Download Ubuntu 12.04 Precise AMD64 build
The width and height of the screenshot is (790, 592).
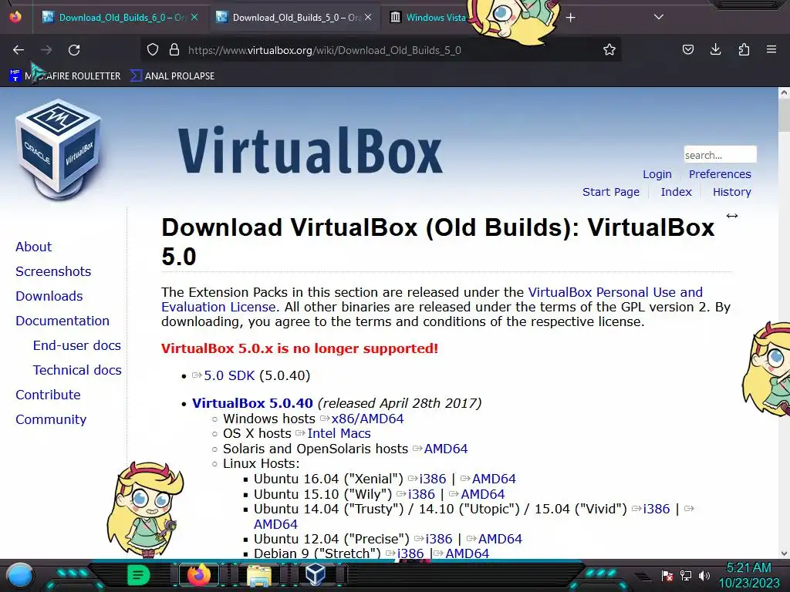point(500,539)
